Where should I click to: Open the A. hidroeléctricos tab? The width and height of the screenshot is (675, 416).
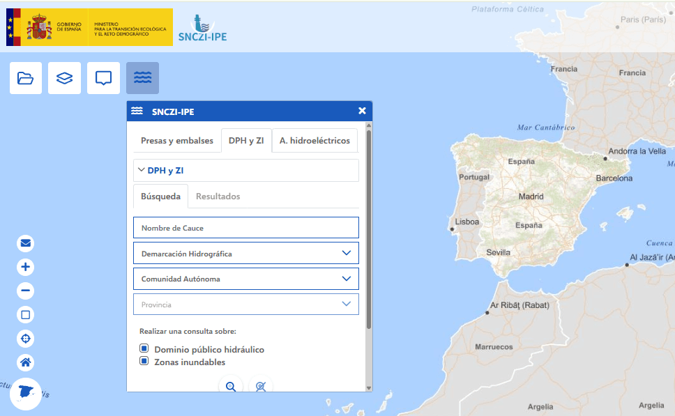(314, 141)
